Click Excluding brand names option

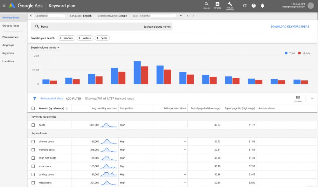pos(157,27)
